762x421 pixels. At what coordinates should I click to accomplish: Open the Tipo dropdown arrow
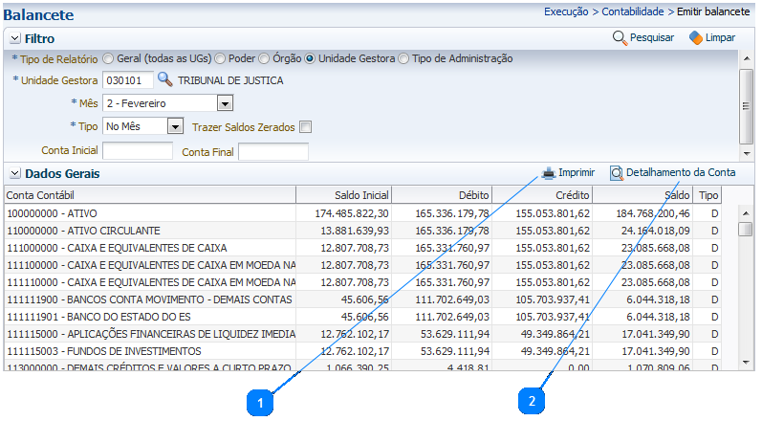coord(175,126)
